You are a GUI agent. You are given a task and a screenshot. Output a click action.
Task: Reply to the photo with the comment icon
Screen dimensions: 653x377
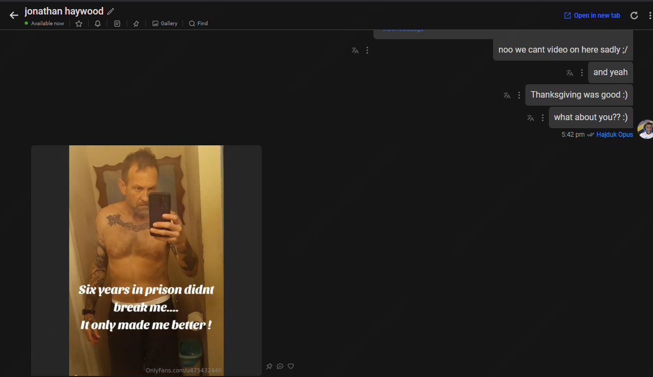pos(280,366)
